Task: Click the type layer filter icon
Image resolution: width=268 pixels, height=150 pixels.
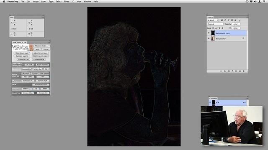Action: (229, 20)
